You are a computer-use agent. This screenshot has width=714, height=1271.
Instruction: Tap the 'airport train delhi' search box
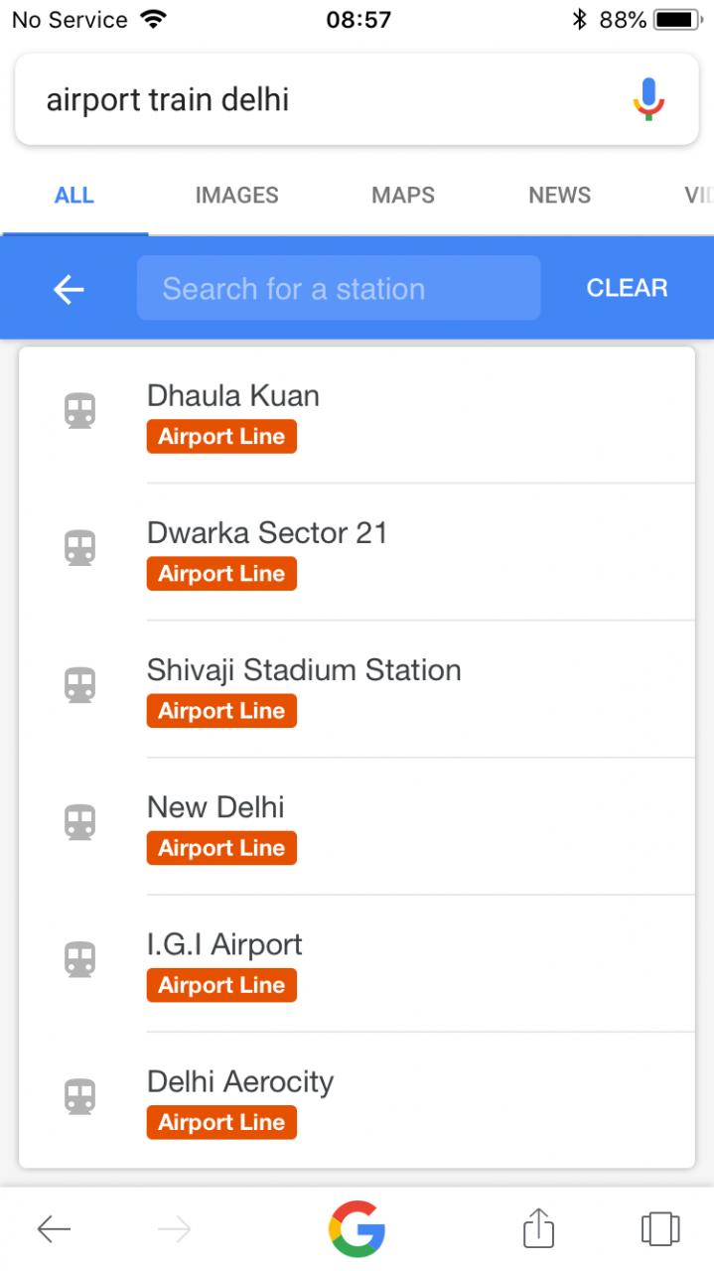pos(318,100)
